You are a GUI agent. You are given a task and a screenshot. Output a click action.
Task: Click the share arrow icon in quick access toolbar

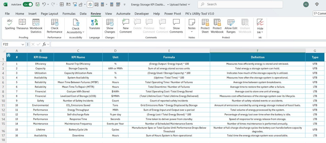click(80, 4)
